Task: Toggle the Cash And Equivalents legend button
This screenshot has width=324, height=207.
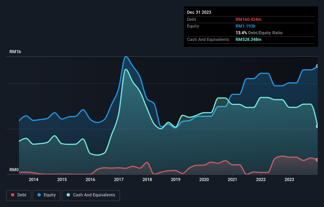Action: click(x=91, y=195)
